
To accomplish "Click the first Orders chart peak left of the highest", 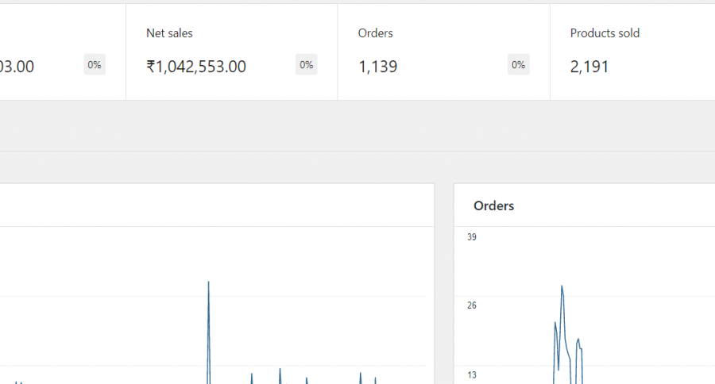I will pos(555,322).
